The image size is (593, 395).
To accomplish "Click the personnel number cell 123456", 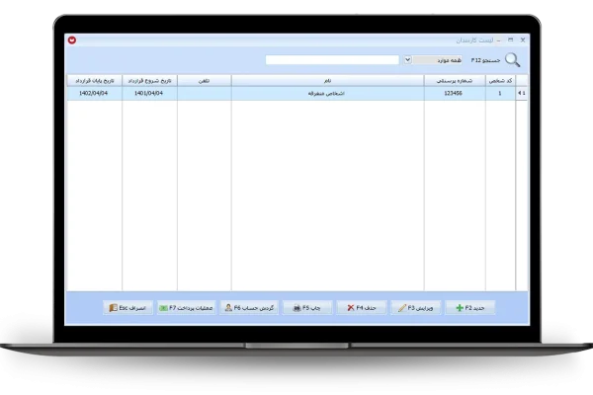I will (455, 93).
